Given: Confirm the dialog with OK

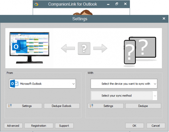Looking at the screenshot, I should coord(135,126).
